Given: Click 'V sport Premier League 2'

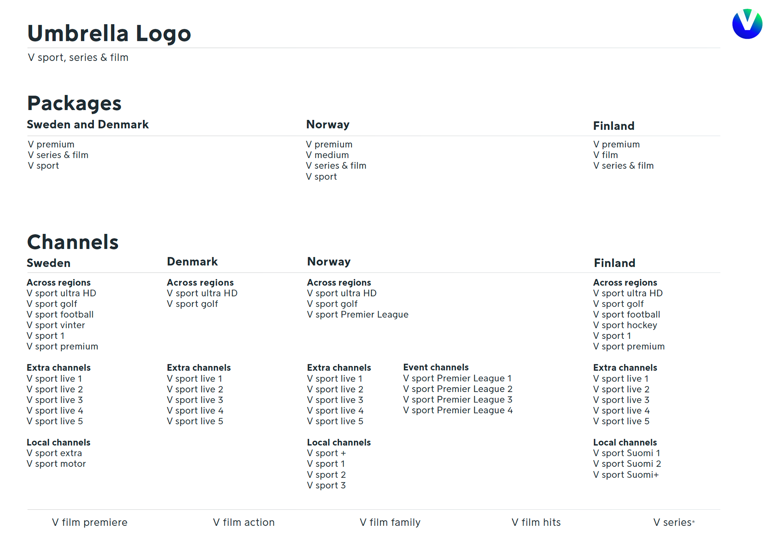Looking at the screenshot, I should tap(458, 389).
